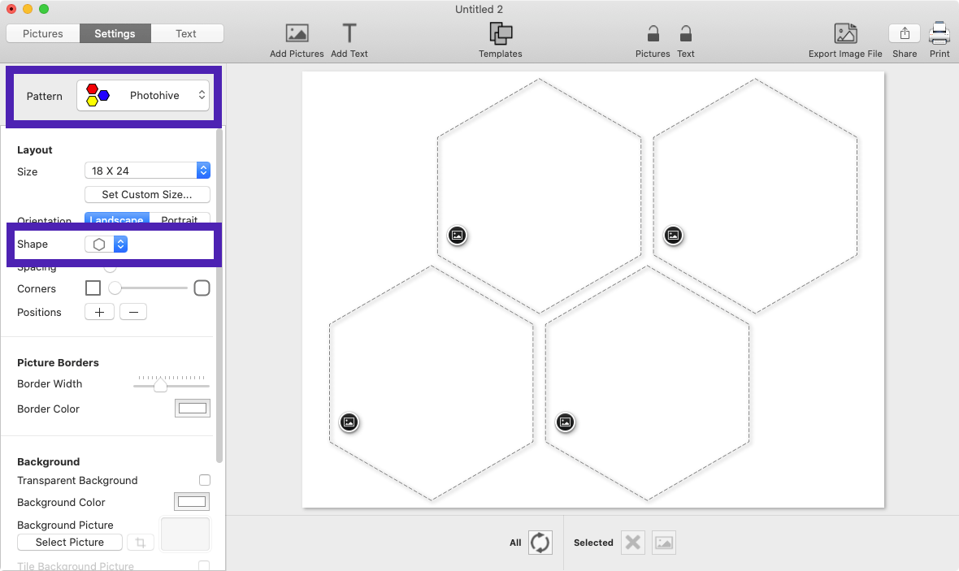The width and height of the screenshot is (959, 571).
Task: Click the Print icon
Action: click(x=939, y=33)
